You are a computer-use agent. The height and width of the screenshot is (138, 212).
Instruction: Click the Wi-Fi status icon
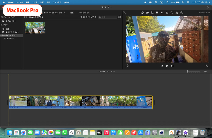pos(167,2)
